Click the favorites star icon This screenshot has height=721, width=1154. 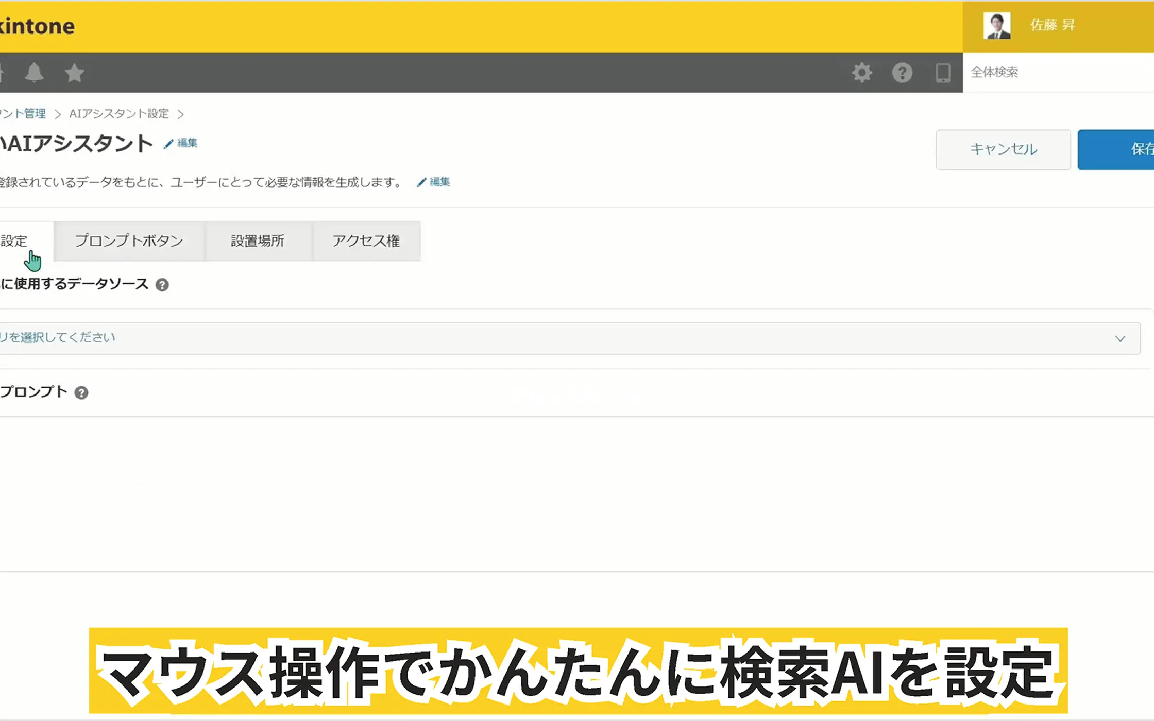[x=74, y=73]
